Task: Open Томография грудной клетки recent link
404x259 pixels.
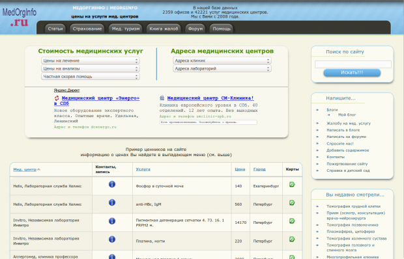Action: (x=353, y=206)
